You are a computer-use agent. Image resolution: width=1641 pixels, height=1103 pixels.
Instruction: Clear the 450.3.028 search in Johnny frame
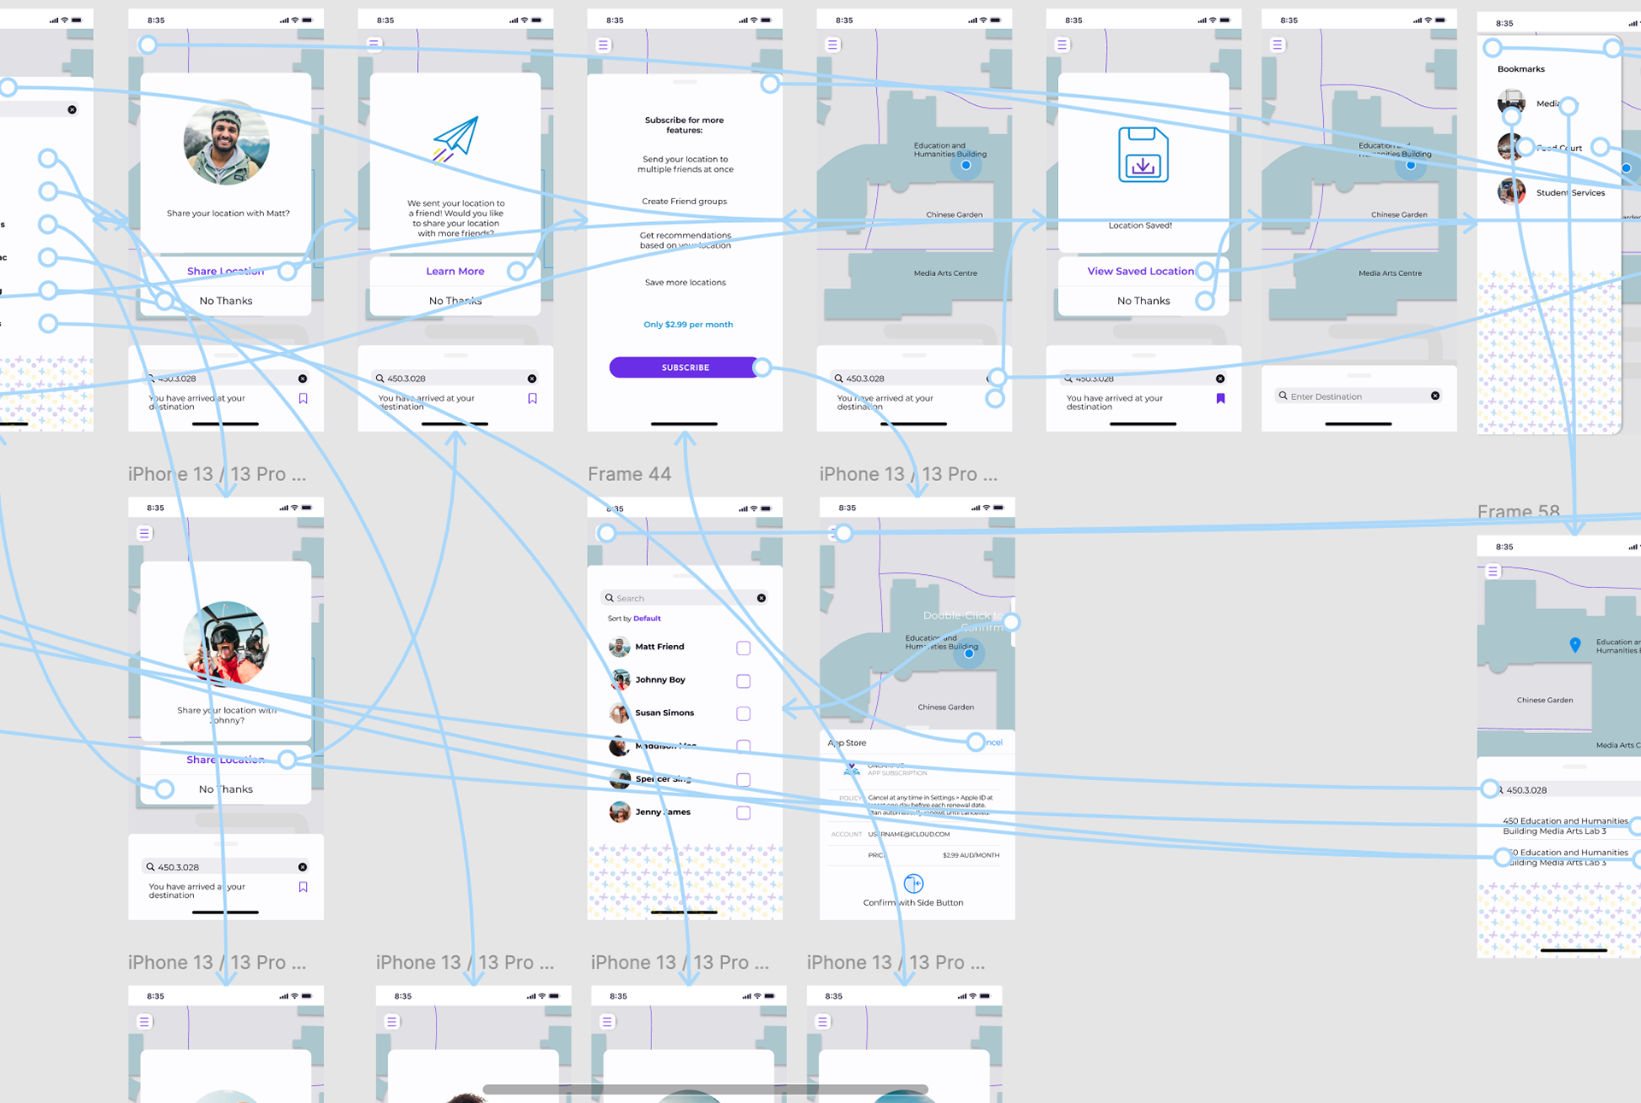click(x=303, y=867)
